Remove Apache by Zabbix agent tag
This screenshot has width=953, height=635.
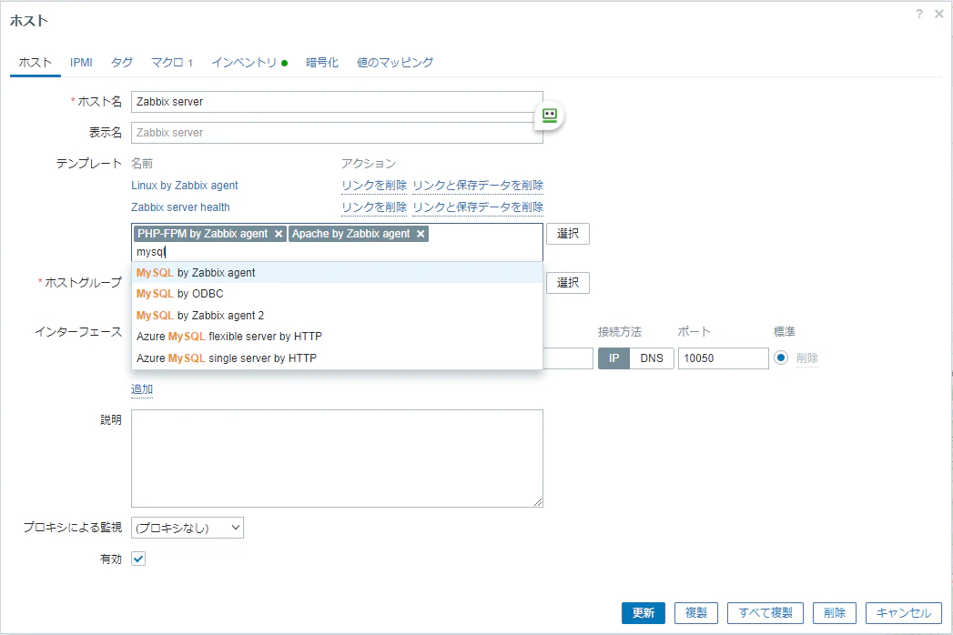pos(421,234)
